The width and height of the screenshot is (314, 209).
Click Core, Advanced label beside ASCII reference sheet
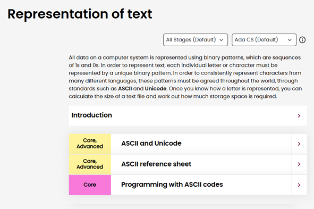pyautogui.click(x=90, y=164)
